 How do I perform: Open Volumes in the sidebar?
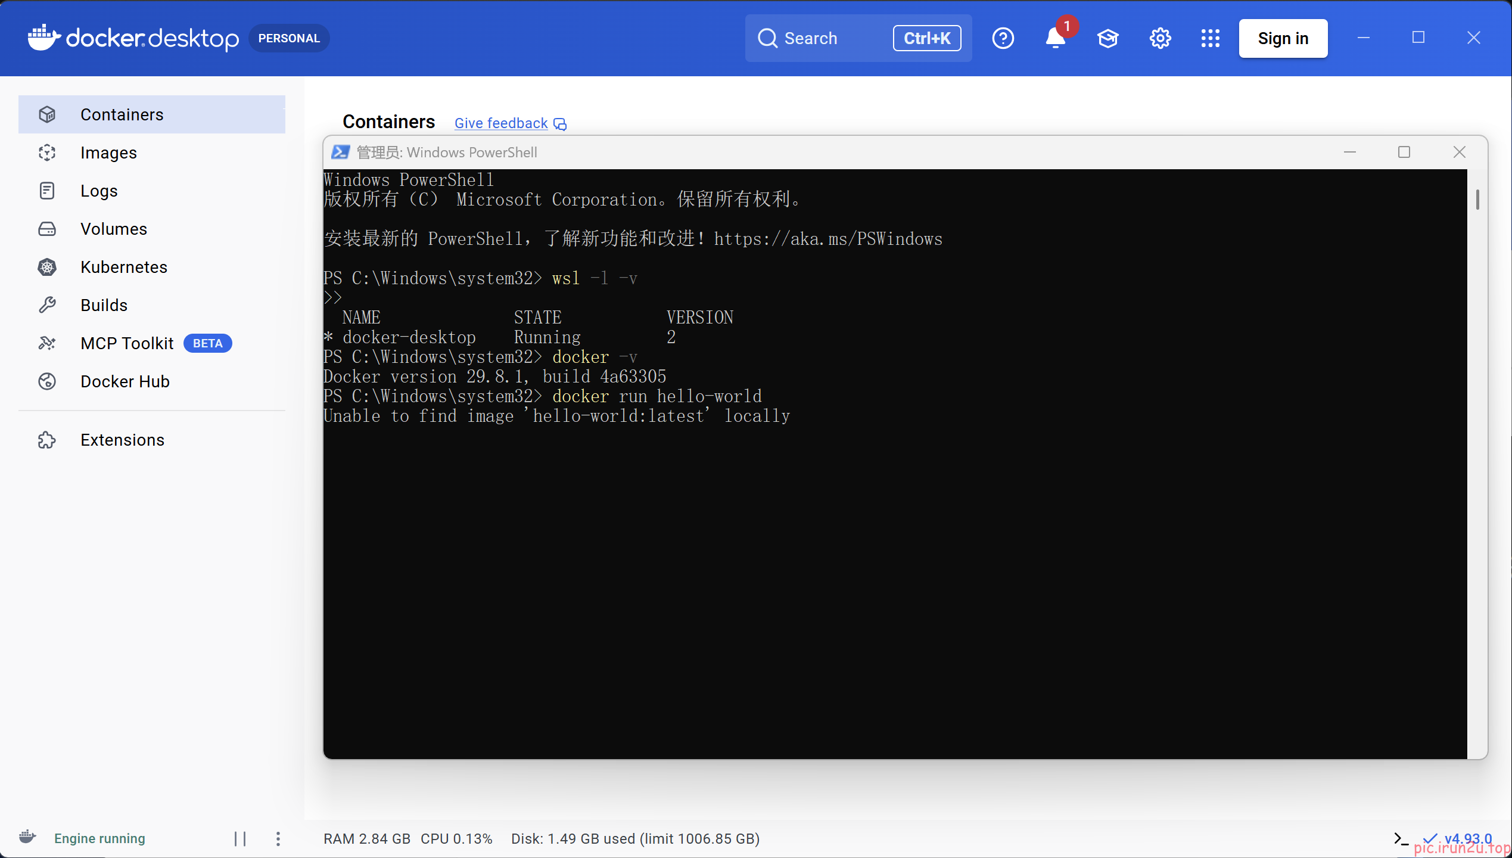[x=152, y=229]
